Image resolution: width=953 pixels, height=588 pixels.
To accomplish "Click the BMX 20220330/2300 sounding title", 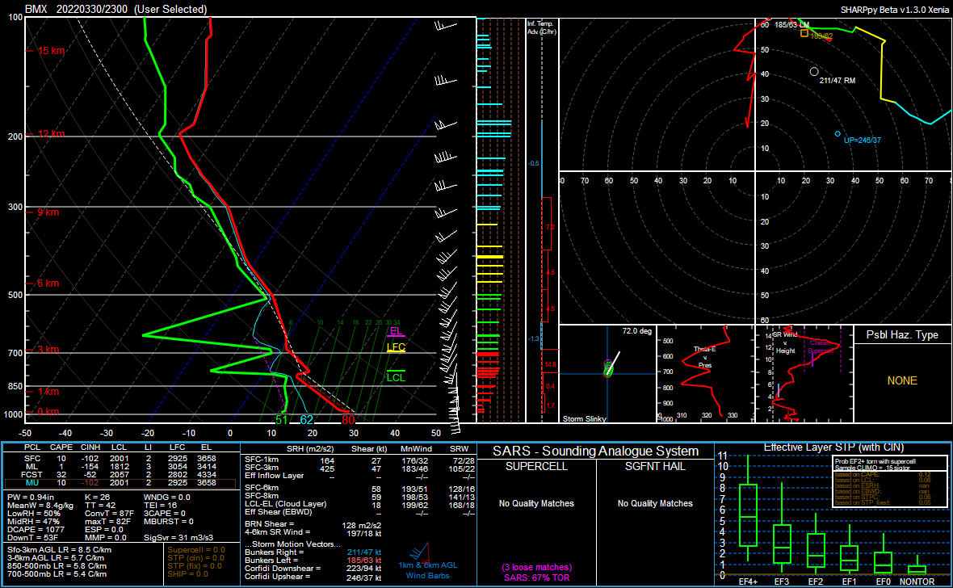I will point(115,9).
